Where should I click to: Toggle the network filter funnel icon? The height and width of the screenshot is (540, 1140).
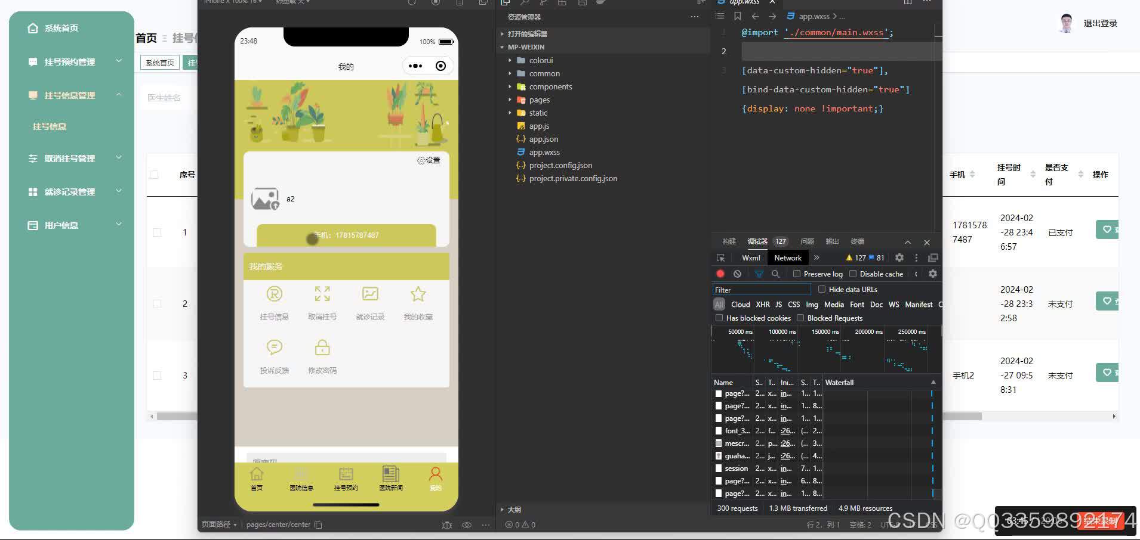pos(759,274)
